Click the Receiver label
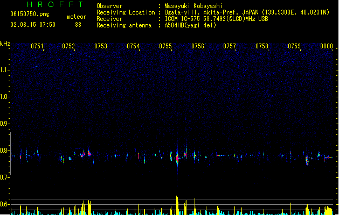 [109, 19]
